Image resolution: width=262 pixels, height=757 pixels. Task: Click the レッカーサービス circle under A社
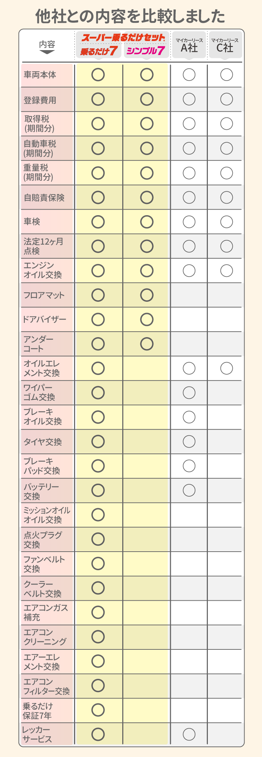[x=189, y=734]
